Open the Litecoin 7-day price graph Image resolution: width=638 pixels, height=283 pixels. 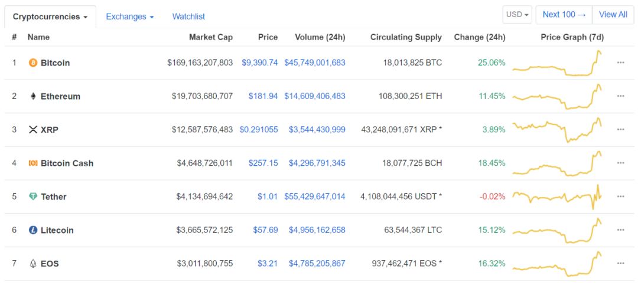[558, 230]
